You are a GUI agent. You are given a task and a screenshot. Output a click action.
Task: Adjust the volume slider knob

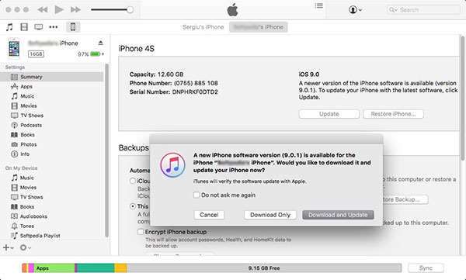click(x=130, y=10)
